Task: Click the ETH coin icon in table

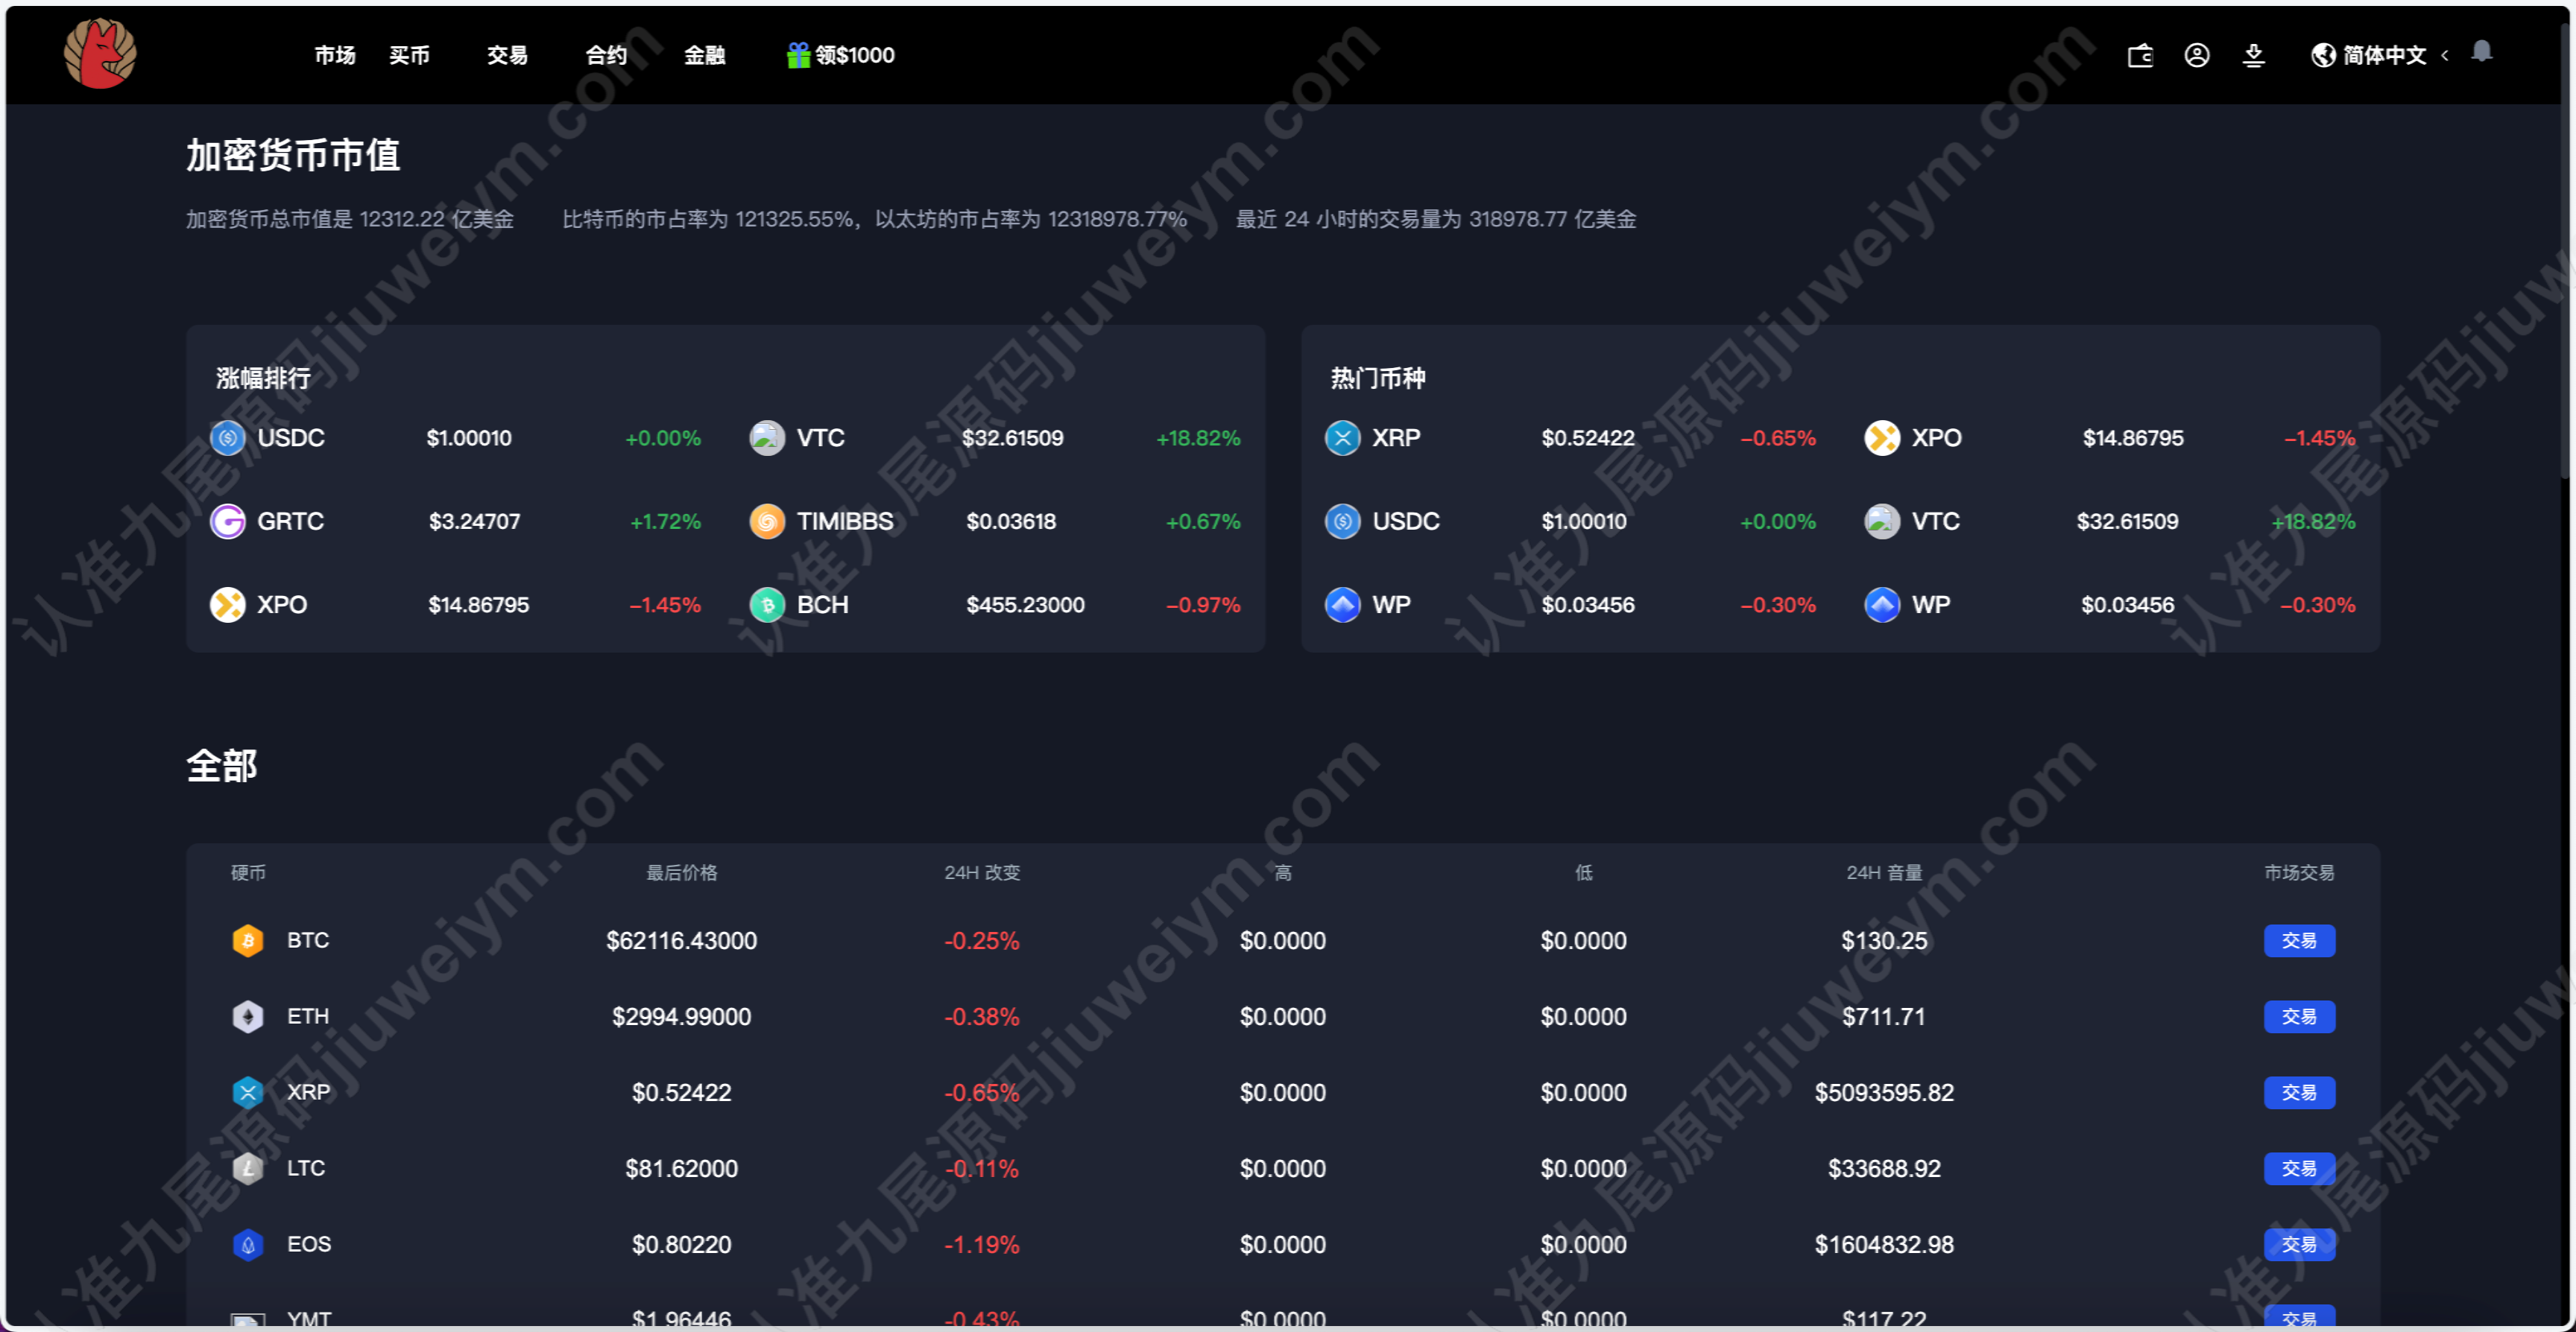Action: 248,1016
